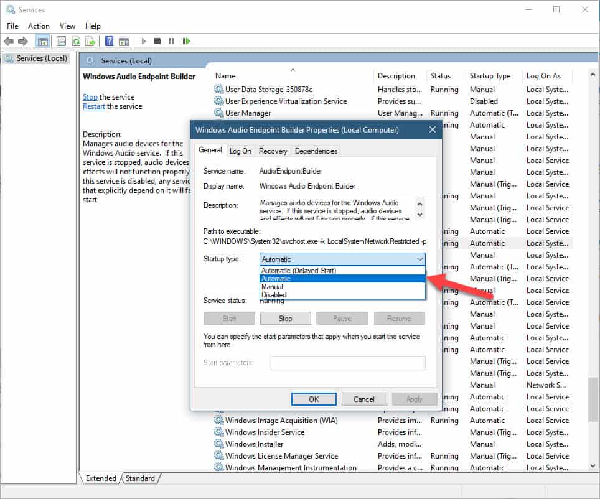Open the Properties icon in the toolbar
Viewport: 600px width, 499px height.
tap(60, 41)
